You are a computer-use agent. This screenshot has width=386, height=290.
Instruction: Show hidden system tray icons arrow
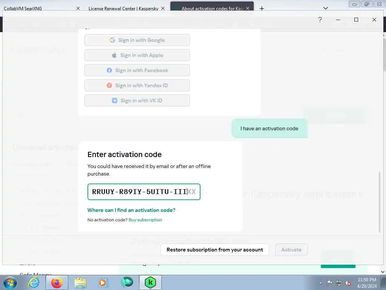tap(320, 283)
